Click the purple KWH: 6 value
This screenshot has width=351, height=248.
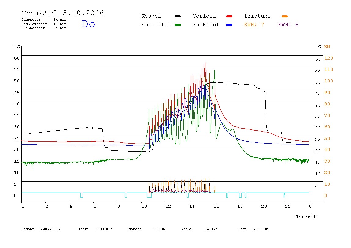288,25
